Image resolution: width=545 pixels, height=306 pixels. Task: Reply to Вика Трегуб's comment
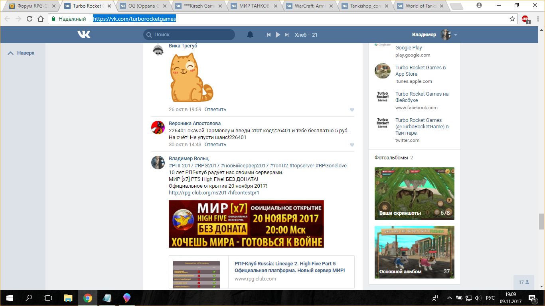pos(215,109)
